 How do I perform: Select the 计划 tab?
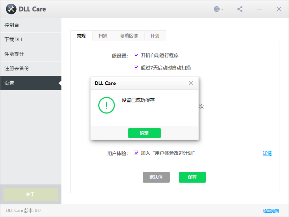[x=155, y=36]
